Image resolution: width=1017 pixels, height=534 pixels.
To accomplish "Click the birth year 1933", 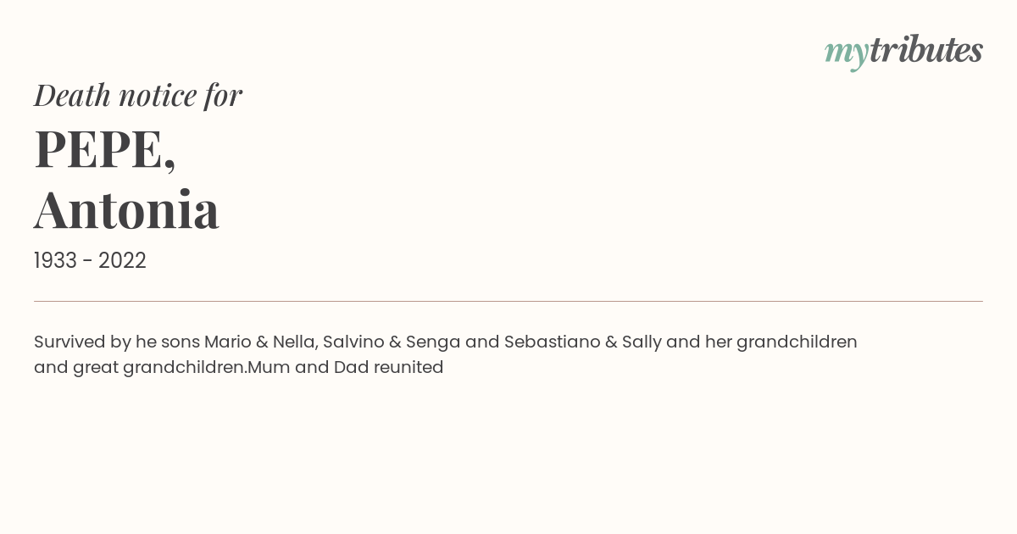I will (55, 261).
